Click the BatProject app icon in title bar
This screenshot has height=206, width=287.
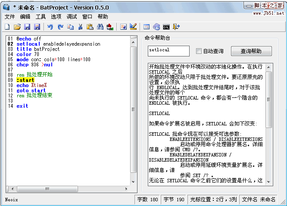pyautogui.click(x=6, y=7)
